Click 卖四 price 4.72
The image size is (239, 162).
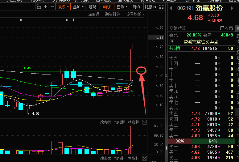point(196,119)
